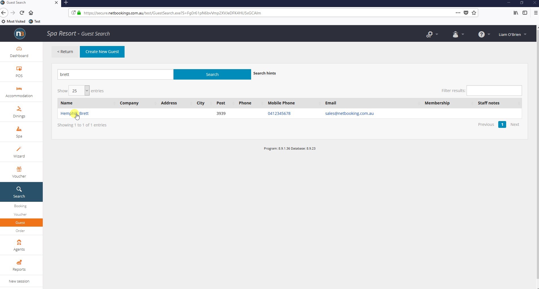View site security lock icon

79,13
